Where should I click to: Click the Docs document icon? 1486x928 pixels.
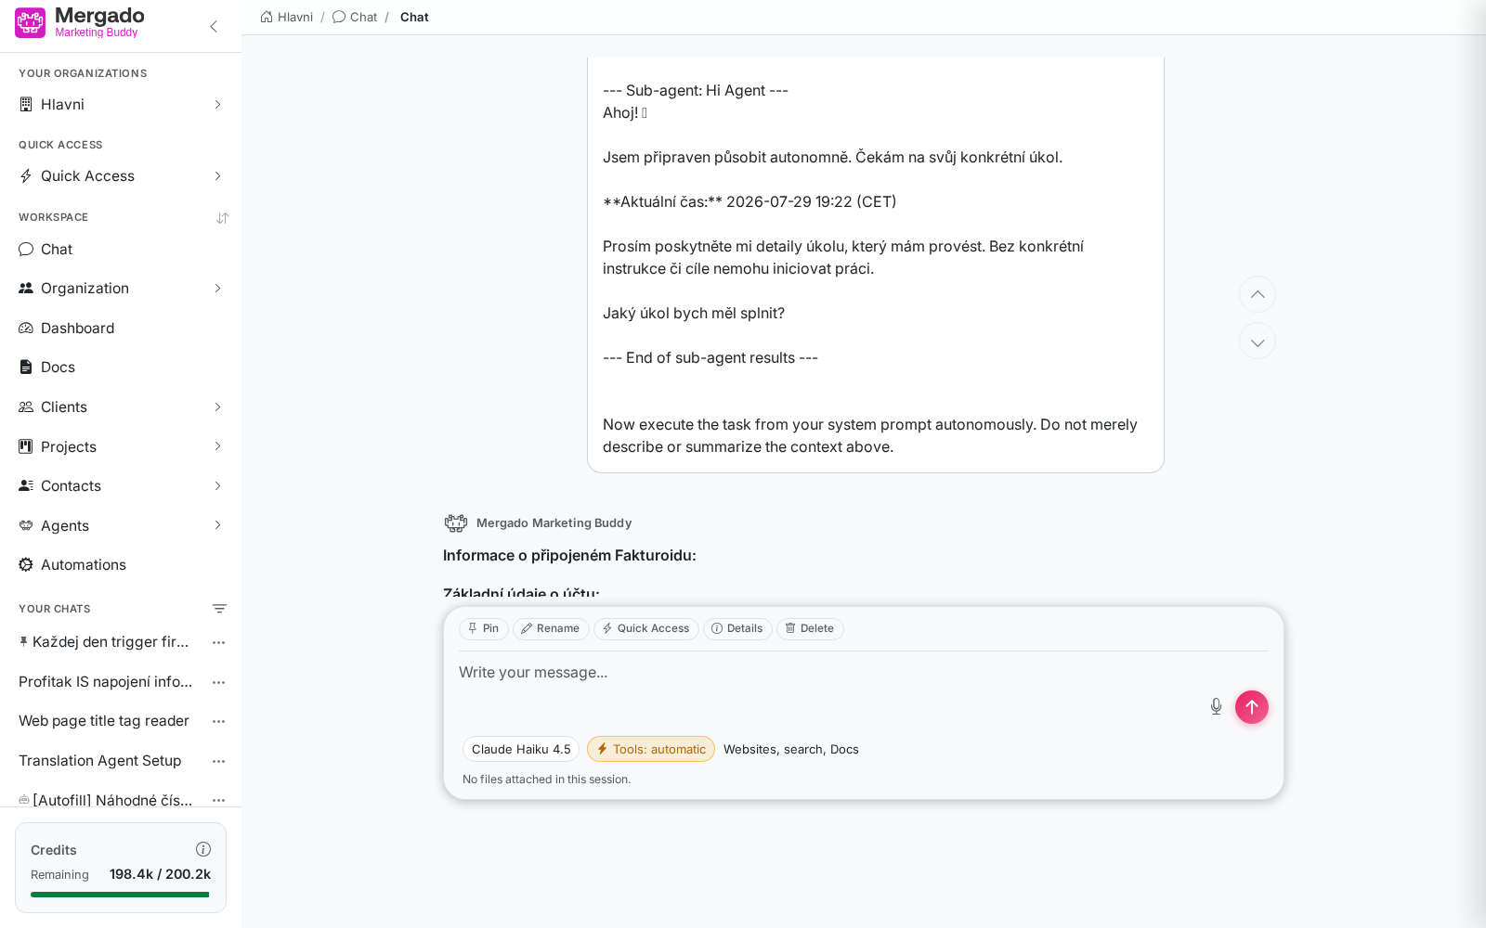click(x=26, y=367)
